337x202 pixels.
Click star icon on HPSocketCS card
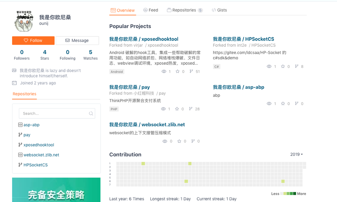tap(283, 67)
